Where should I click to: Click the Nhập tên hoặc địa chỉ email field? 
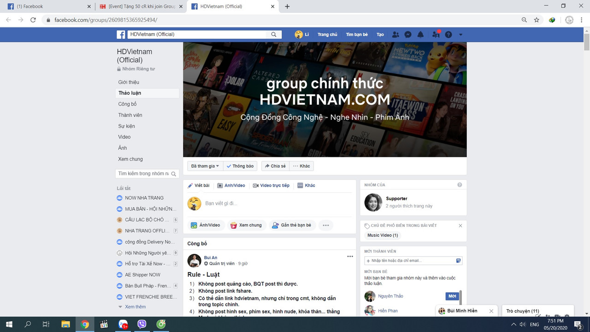coord(413,261)
